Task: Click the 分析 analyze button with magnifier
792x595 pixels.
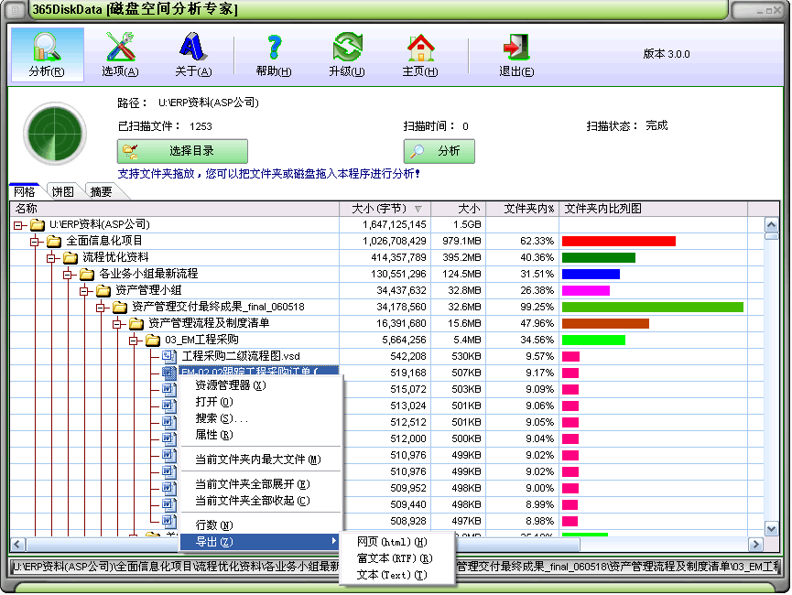Action: 439,151
